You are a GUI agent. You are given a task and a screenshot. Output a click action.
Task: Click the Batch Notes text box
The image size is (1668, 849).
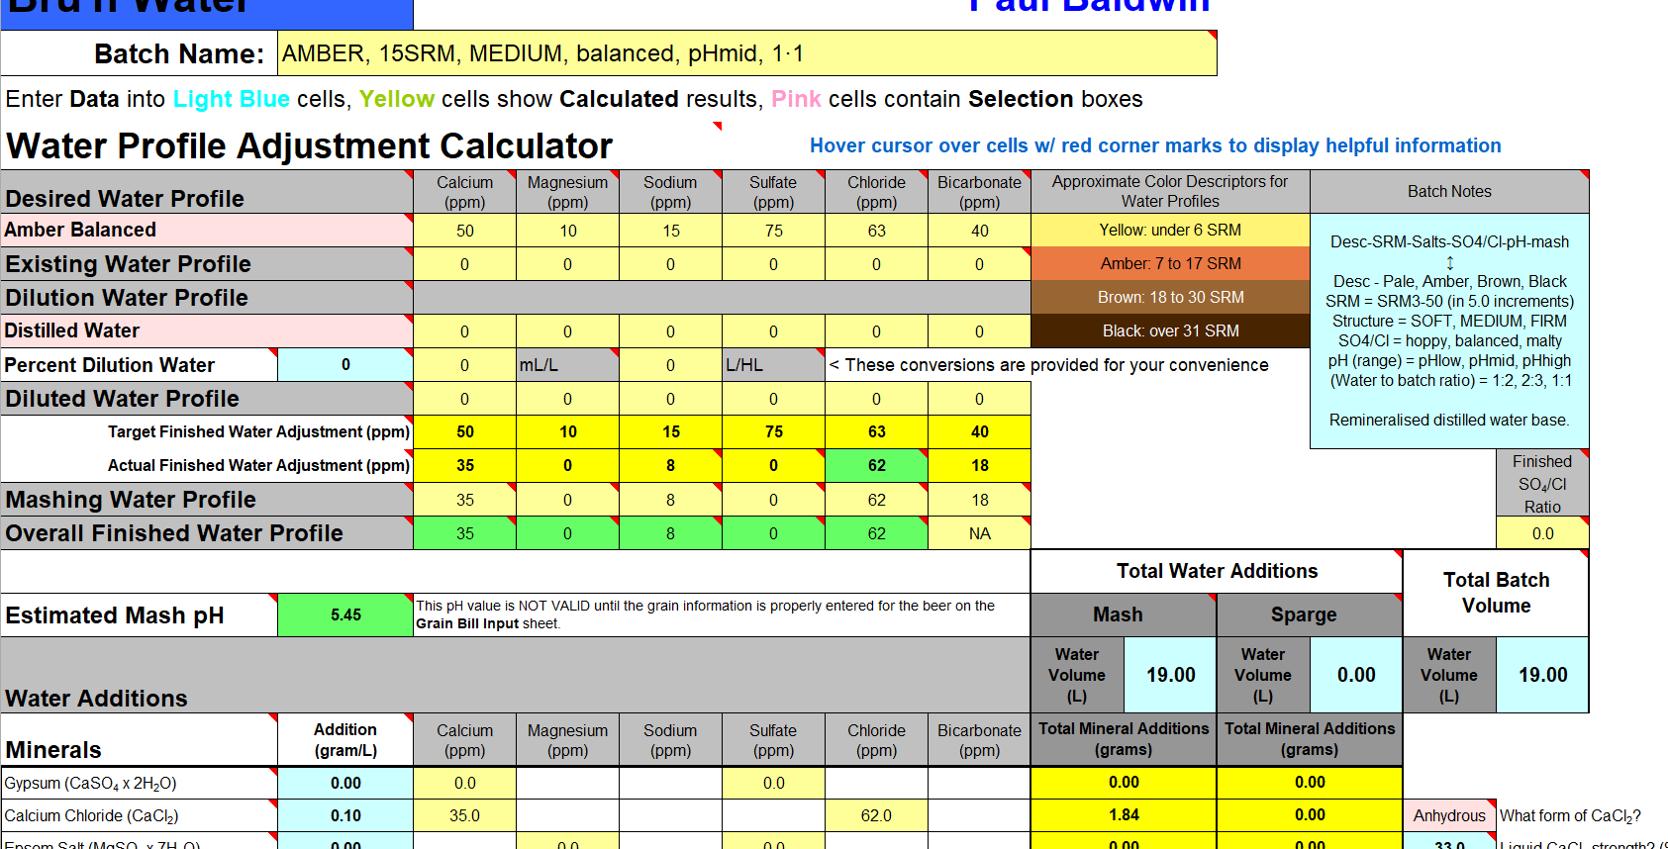[1449, 331]
